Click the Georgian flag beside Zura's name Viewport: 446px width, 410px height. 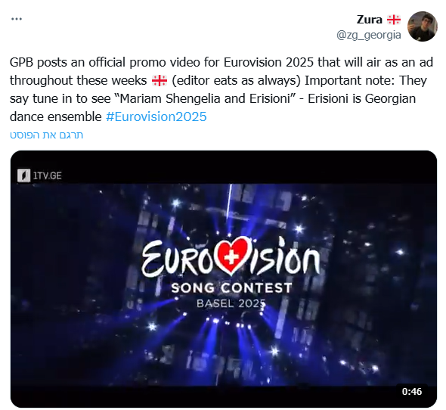click(394, 20)
